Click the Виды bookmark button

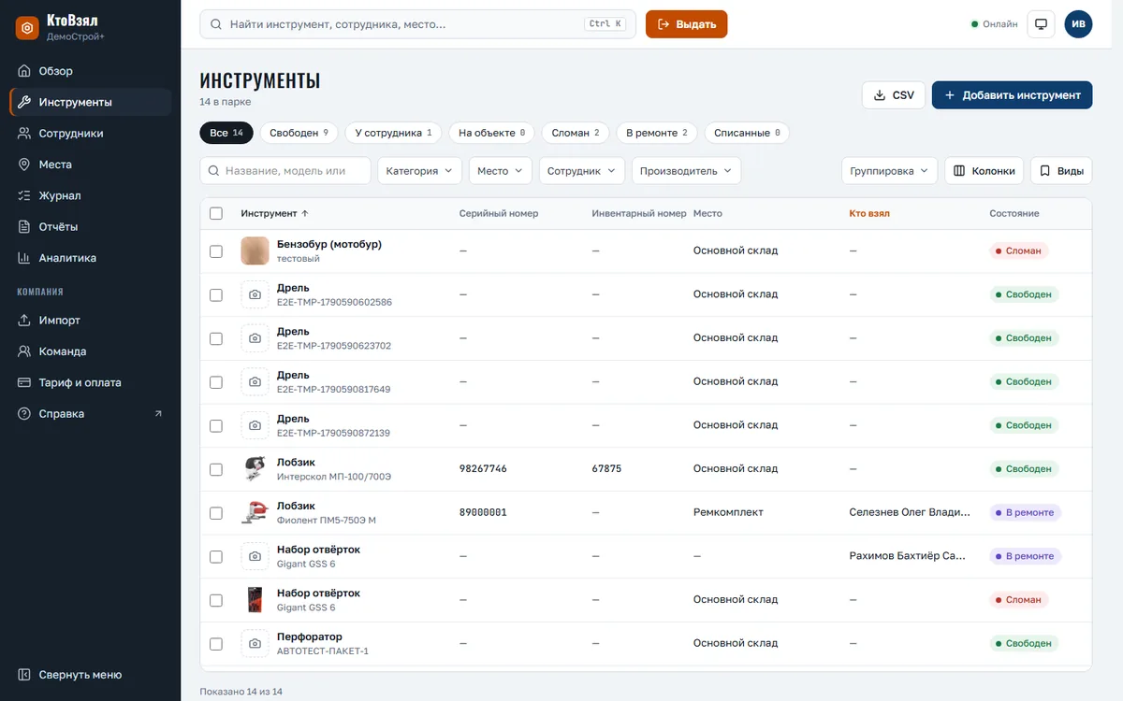1061,171
